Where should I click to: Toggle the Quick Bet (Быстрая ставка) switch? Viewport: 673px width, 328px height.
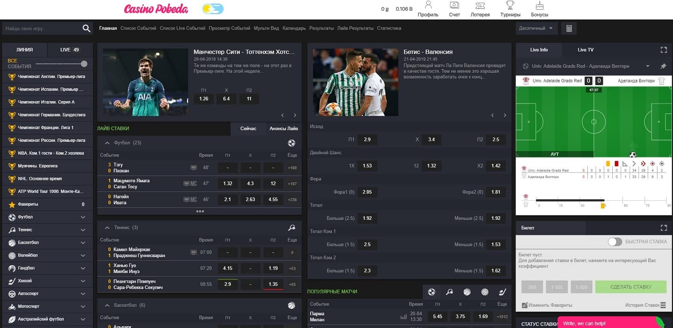(615, 242)
